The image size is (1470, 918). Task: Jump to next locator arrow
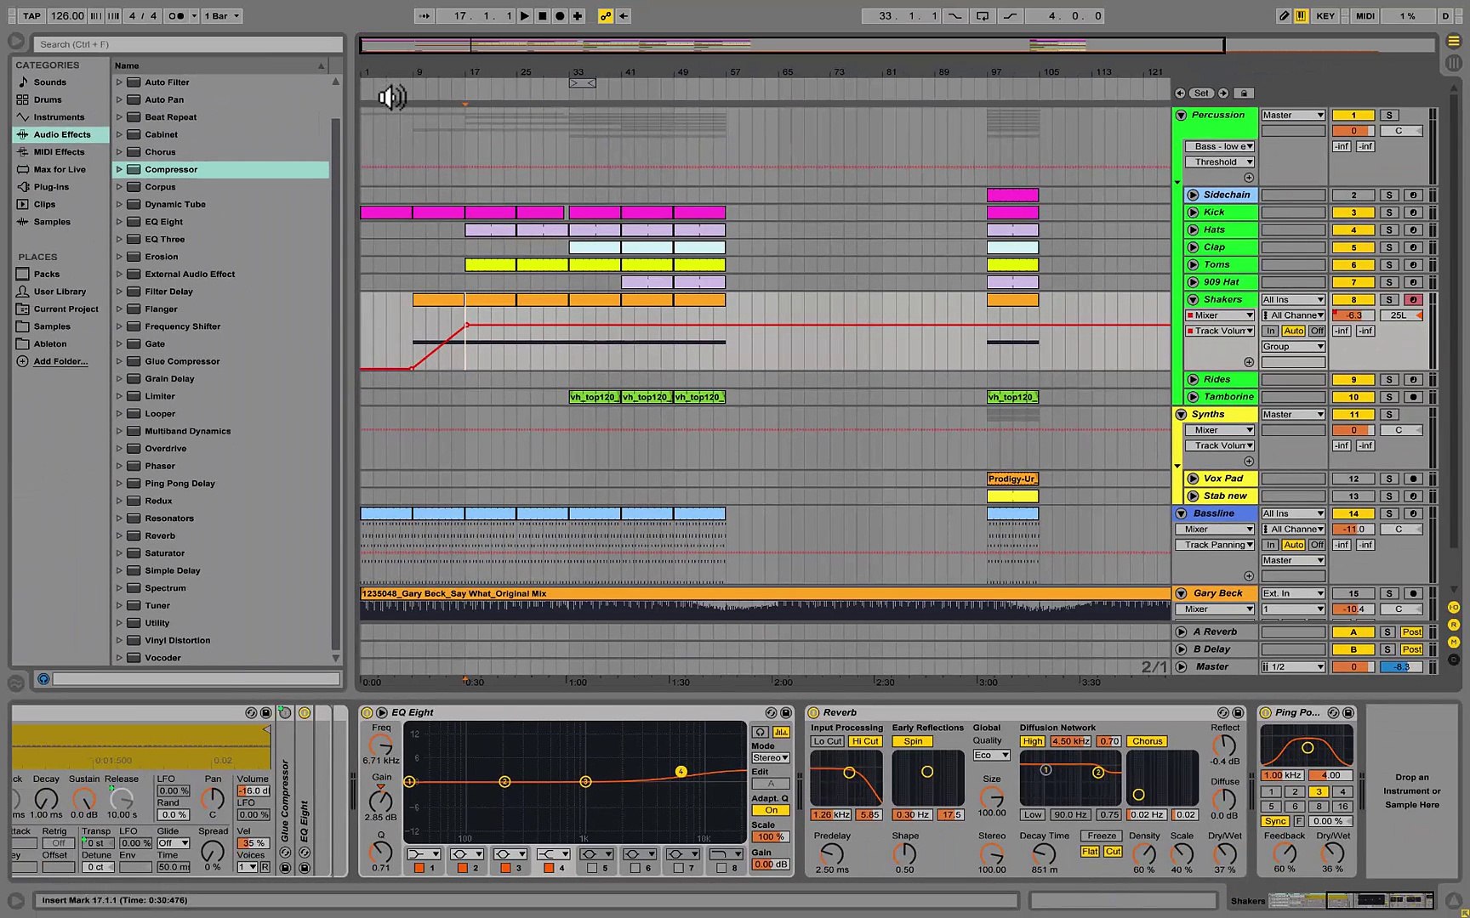(x=1223, y=93)
